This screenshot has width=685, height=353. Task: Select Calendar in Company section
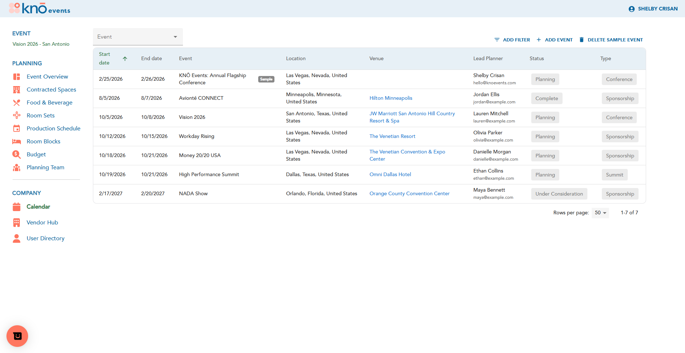38,207
